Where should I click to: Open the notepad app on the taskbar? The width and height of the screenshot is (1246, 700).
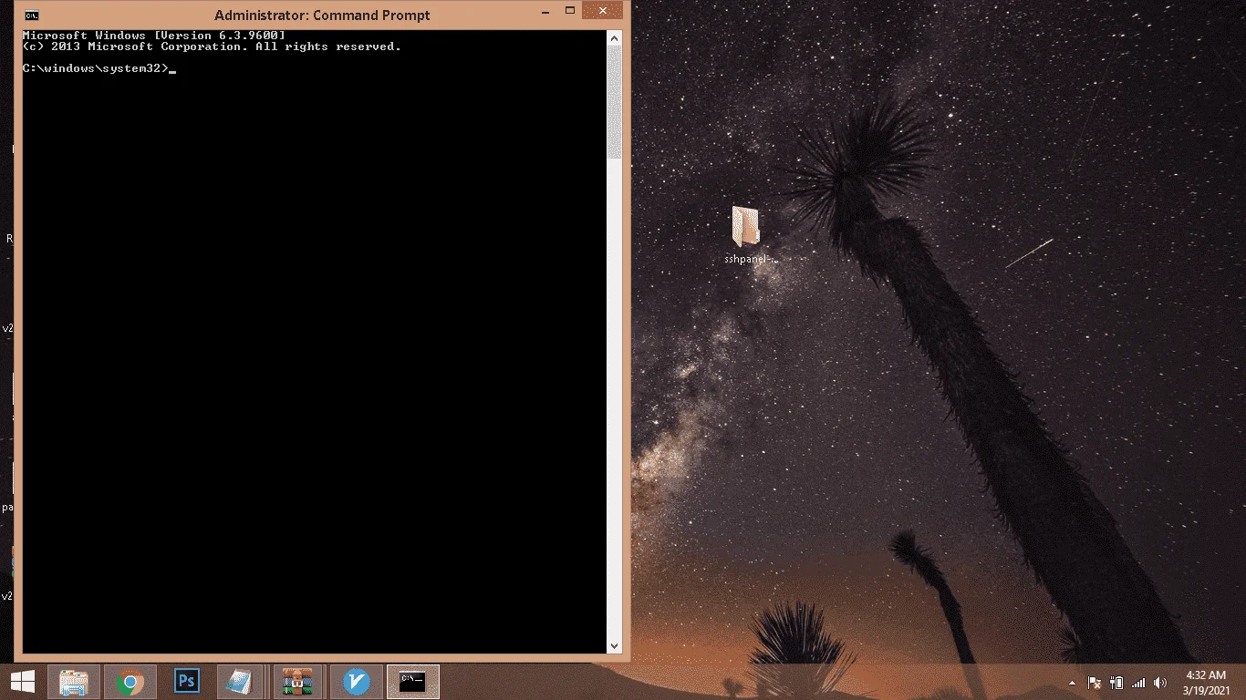click(x=240, y=682)
